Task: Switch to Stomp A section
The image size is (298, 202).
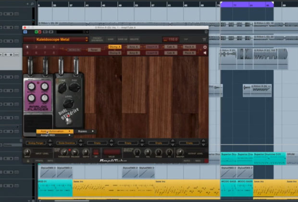Action: 115,47
